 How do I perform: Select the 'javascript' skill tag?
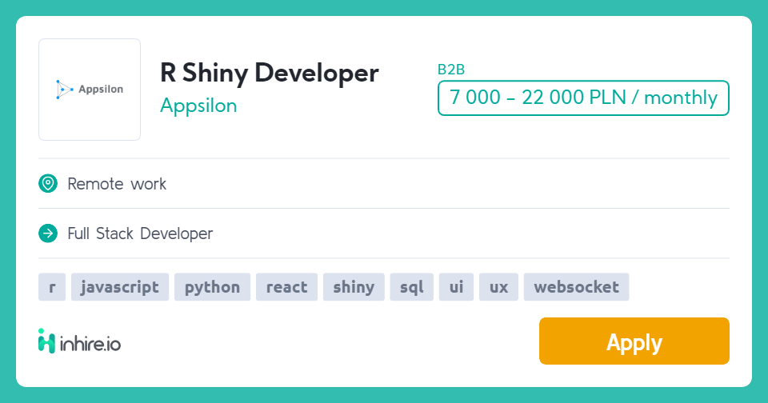pyautogui.click(x=120, y=287)
